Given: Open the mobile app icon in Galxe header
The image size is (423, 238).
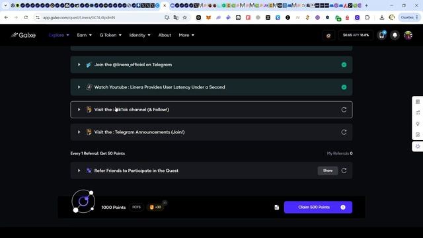Looking at the screenshot, I should click(x=382, y=35).
